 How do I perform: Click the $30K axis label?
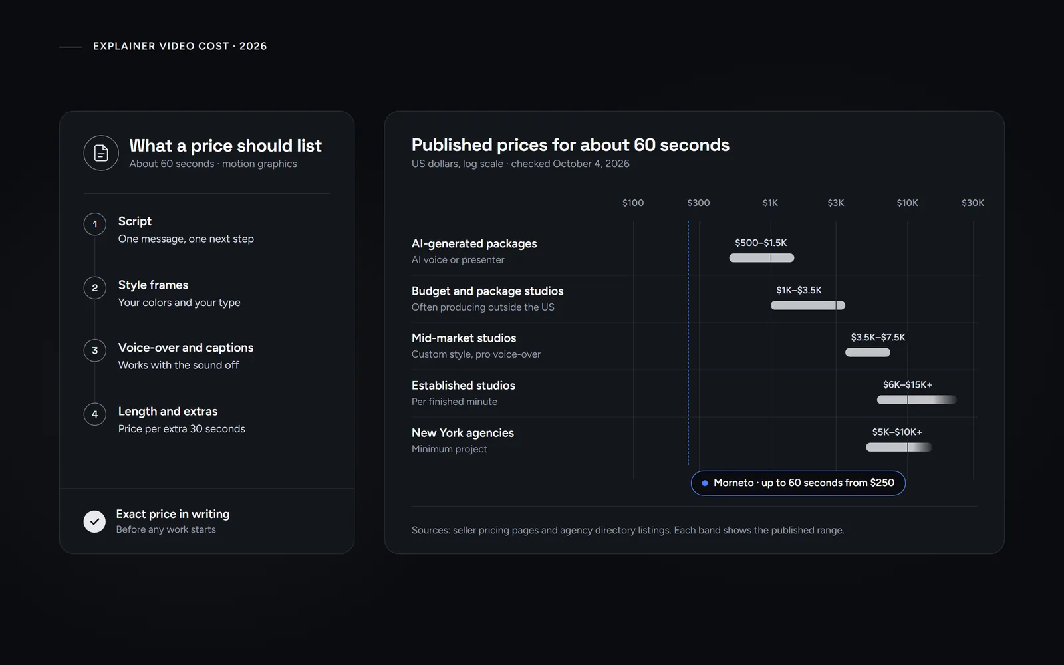pos(973,203)
